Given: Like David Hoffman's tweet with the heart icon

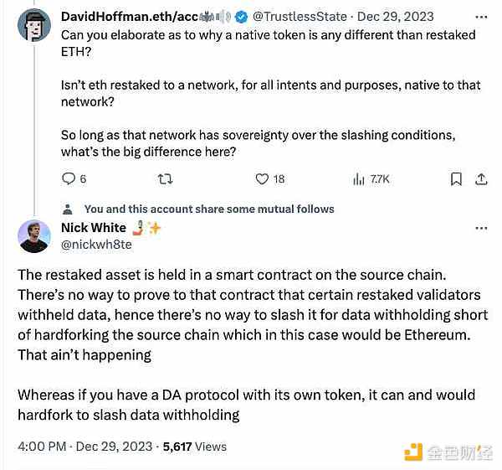Looking at the screenshot, I should click(262, 178).
